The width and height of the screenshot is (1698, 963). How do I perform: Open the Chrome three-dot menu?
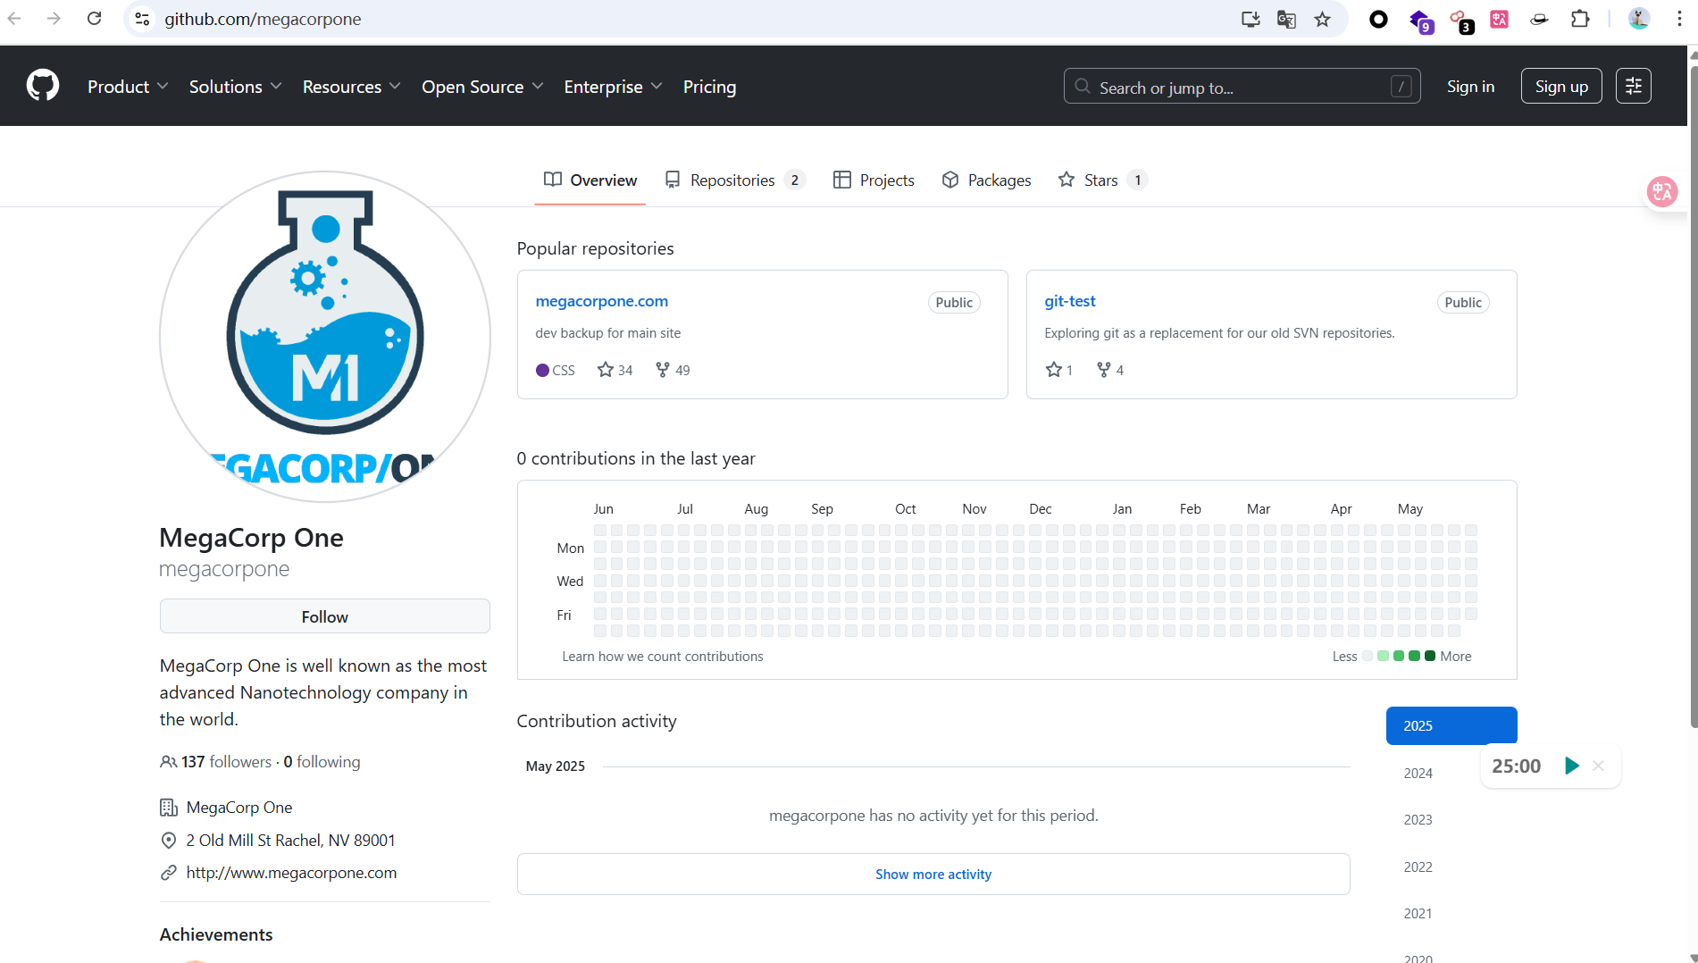1679,19
